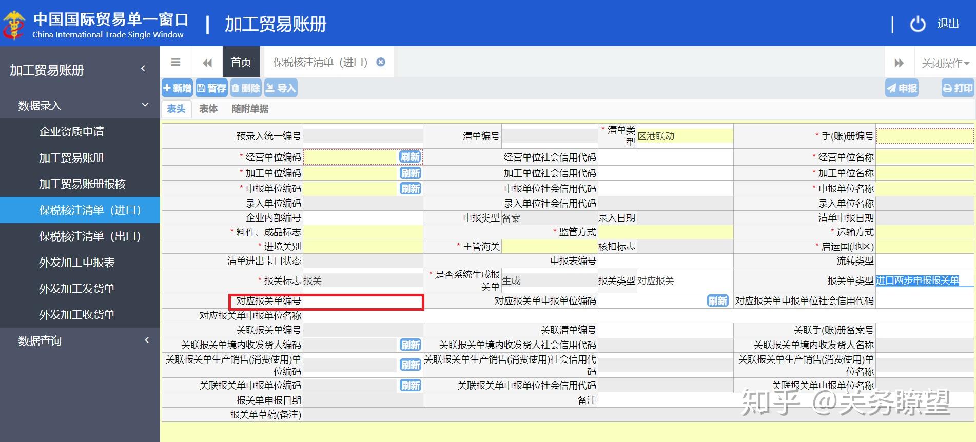The width and height of the screenshot is (976, 442).
Task: Click the tabs-right double arrow
Action: [x=899, y=63]
